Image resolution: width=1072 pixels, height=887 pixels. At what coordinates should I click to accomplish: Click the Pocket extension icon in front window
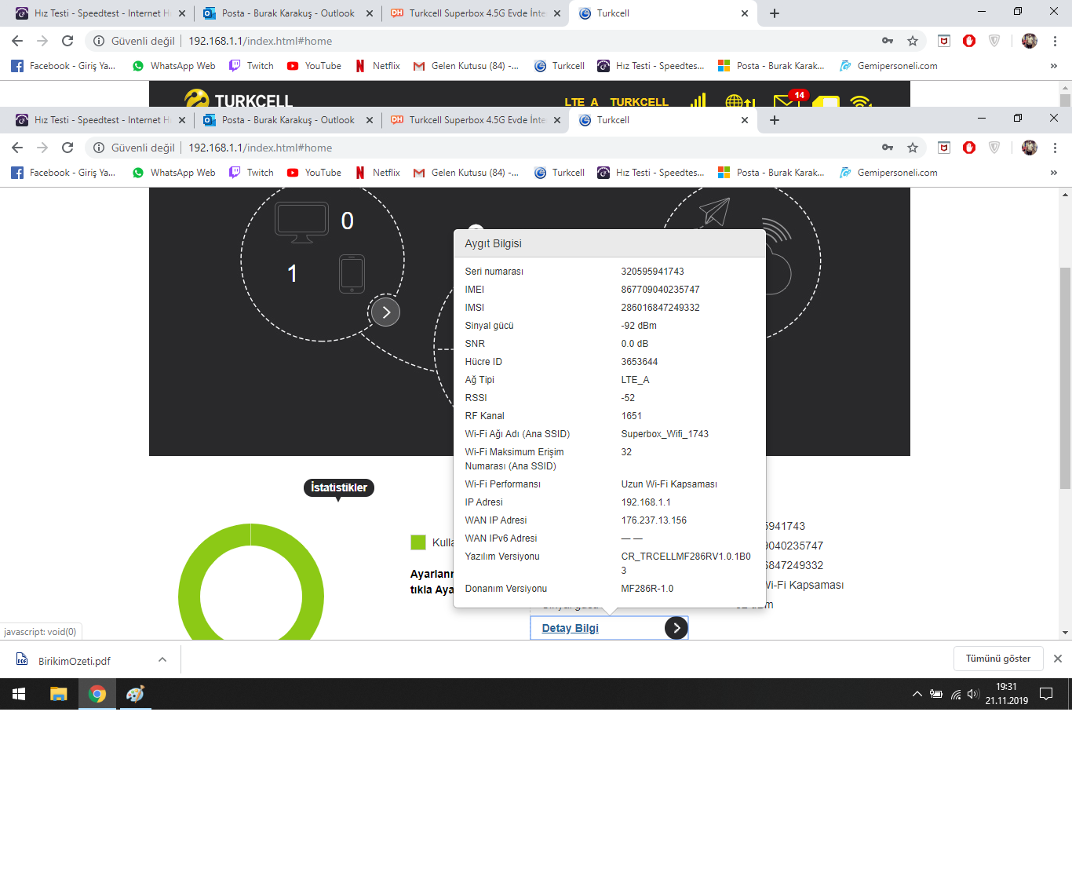point(944,148)
